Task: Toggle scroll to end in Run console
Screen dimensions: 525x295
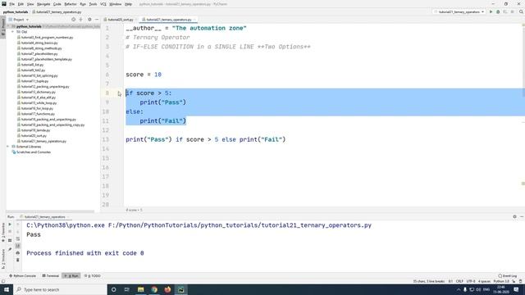Action: 18,246
